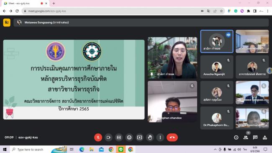Leave the call with red hang-up button

pos(172,137)
